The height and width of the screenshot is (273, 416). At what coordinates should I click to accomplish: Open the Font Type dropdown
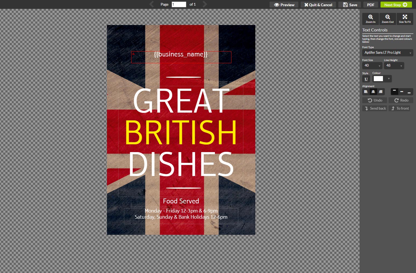(388, 53)
